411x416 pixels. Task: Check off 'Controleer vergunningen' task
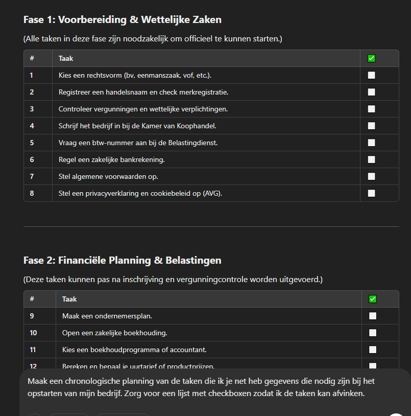(x=371, y=109)
